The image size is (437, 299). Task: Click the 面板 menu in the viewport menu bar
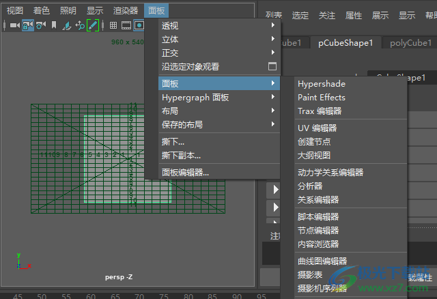(x=156, y=11)
